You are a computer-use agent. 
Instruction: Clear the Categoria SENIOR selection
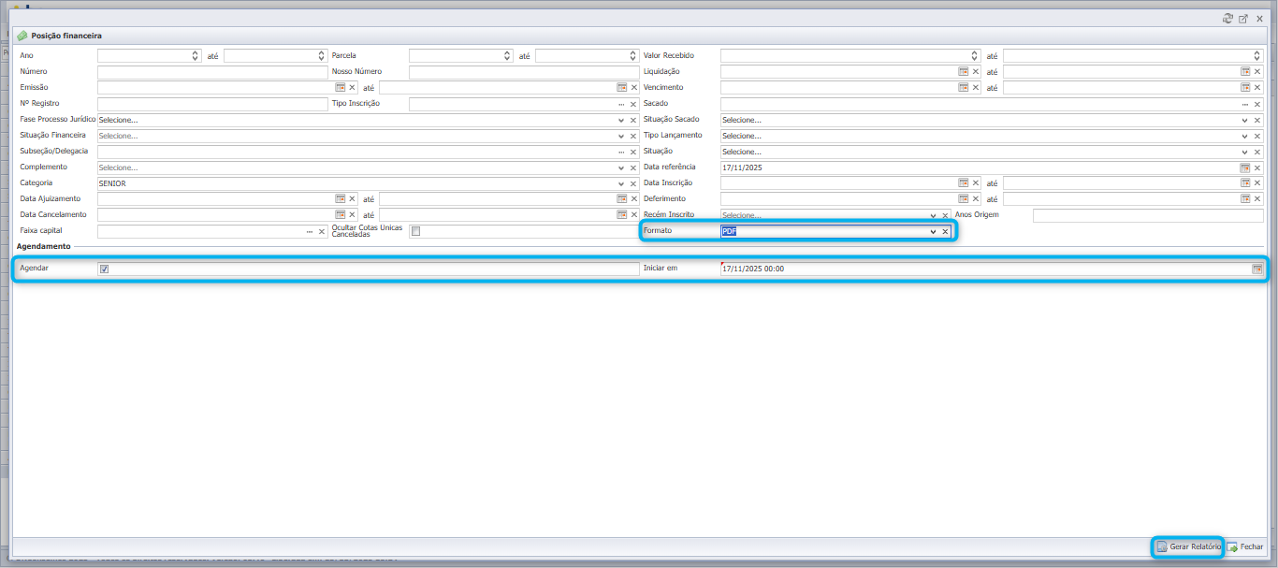(x=633, y=183)
